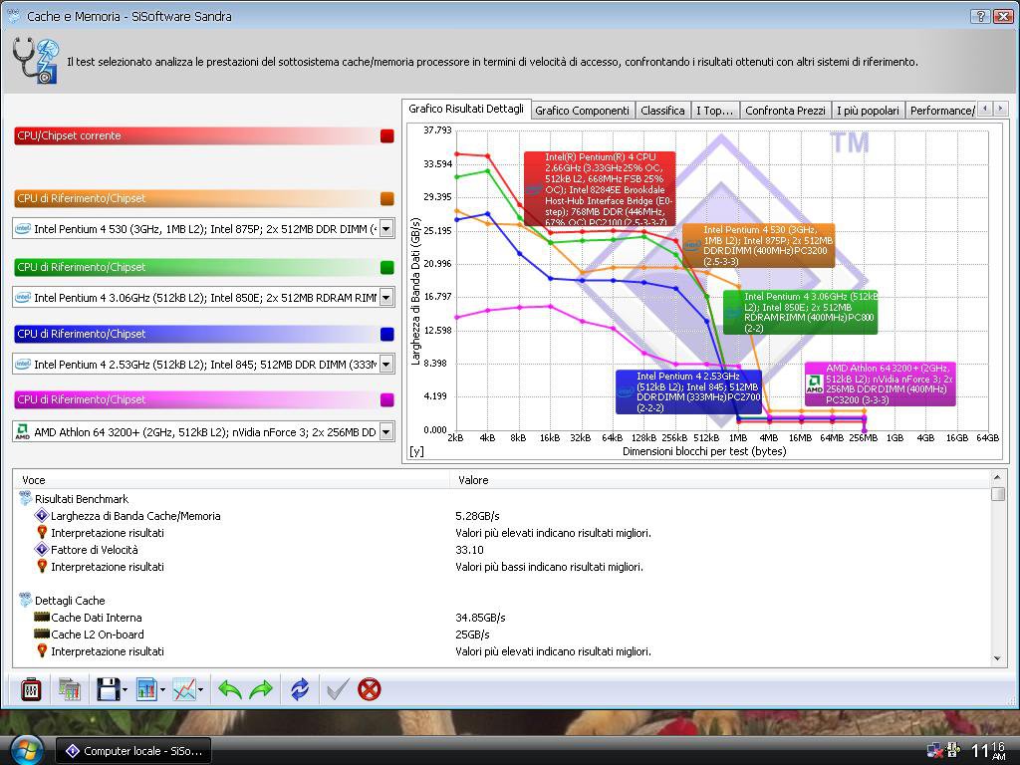Click the save floppy disk icon
The width and height of the screenshot is (1020, 765).
coord(108,688)
